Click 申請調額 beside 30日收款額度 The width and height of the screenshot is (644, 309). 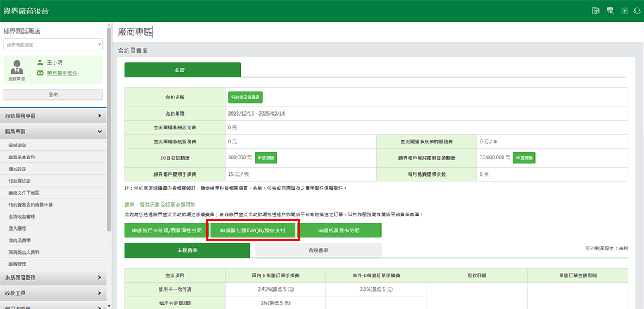pyautogui.click(x=266, y=157)
